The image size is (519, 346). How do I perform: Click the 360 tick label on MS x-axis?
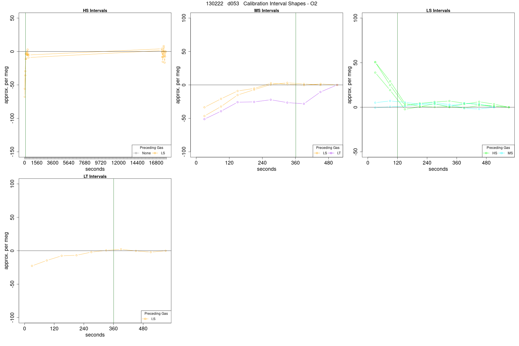coord(296,163)
